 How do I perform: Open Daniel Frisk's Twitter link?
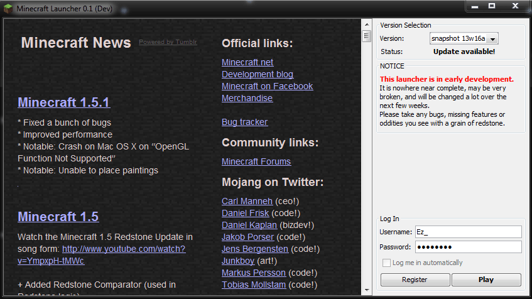tap(246, 213)
